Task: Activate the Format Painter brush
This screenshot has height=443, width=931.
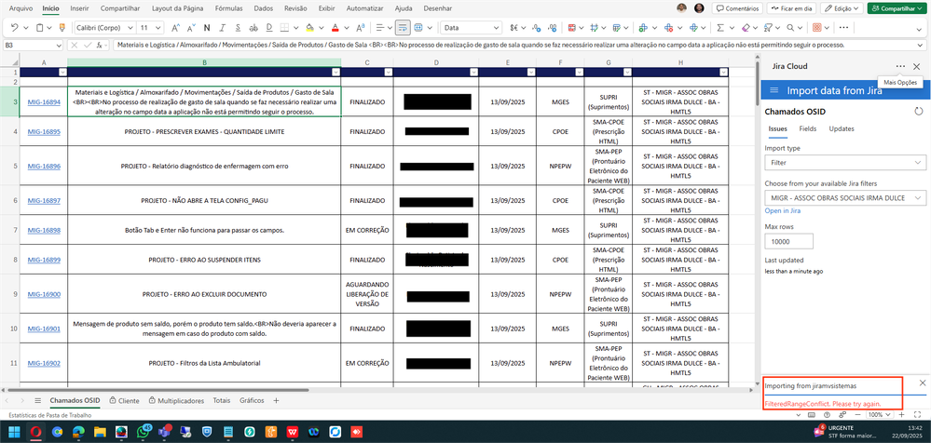Action: point(63,27)
